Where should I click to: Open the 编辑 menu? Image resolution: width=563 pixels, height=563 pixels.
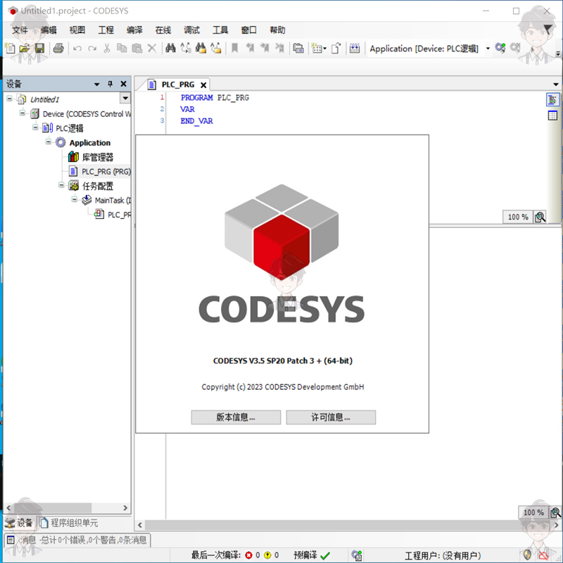point(49,30)
